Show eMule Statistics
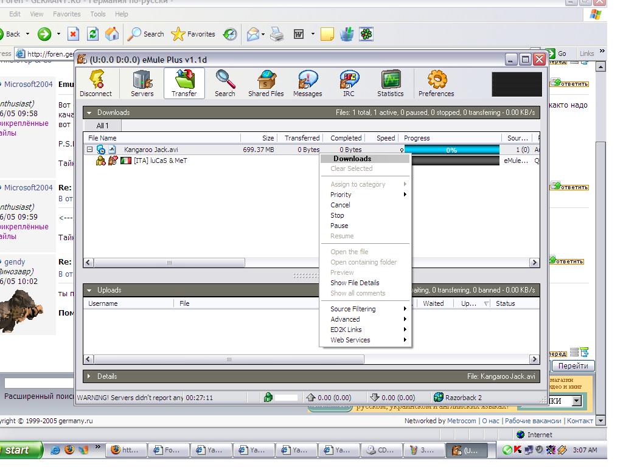 pos(390,83)
